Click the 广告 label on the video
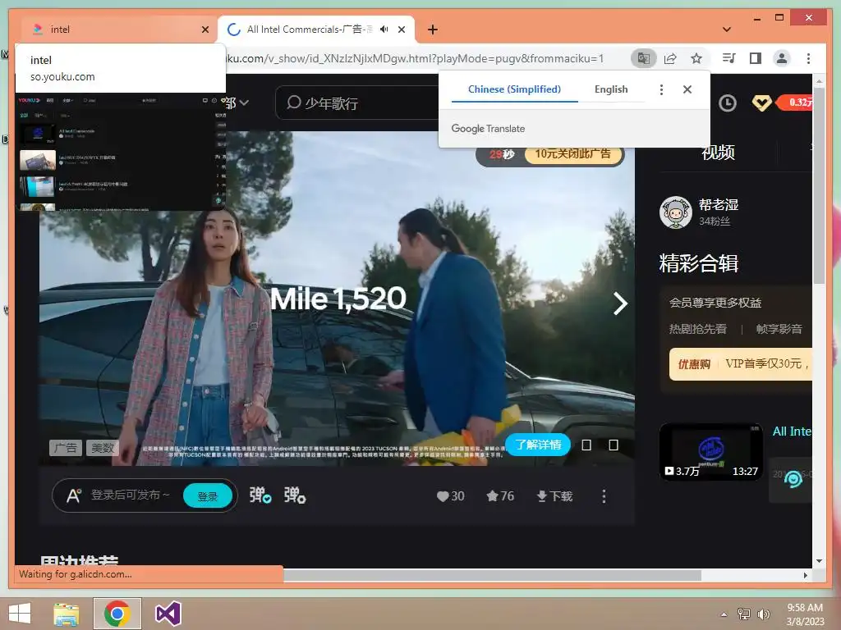Screen dimensions: 841x630 [x=66, y=448]
